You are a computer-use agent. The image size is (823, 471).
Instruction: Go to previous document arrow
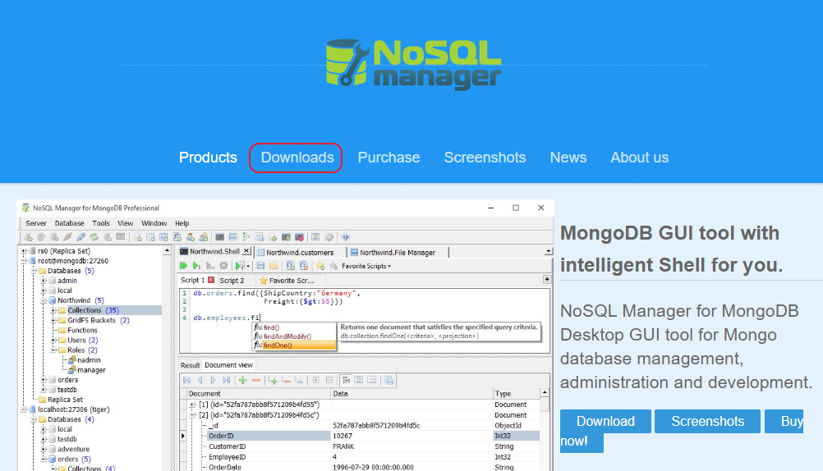[x=200, y=380]
